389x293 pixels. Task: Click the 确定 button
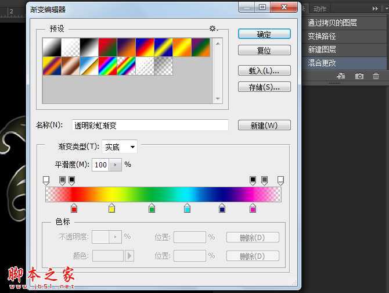click(x=264, y=34)
